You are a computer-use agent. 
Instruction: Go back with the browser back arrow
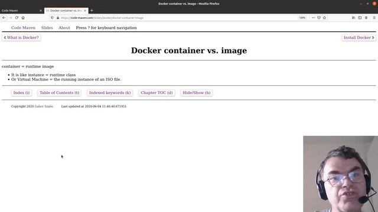tap(4, 18)
